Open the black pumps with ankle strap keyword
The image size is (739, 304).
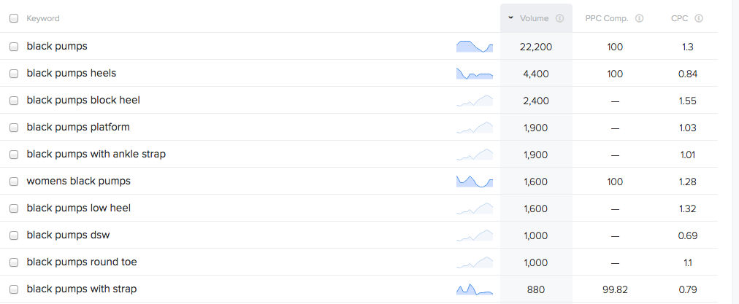coord(96,154)
